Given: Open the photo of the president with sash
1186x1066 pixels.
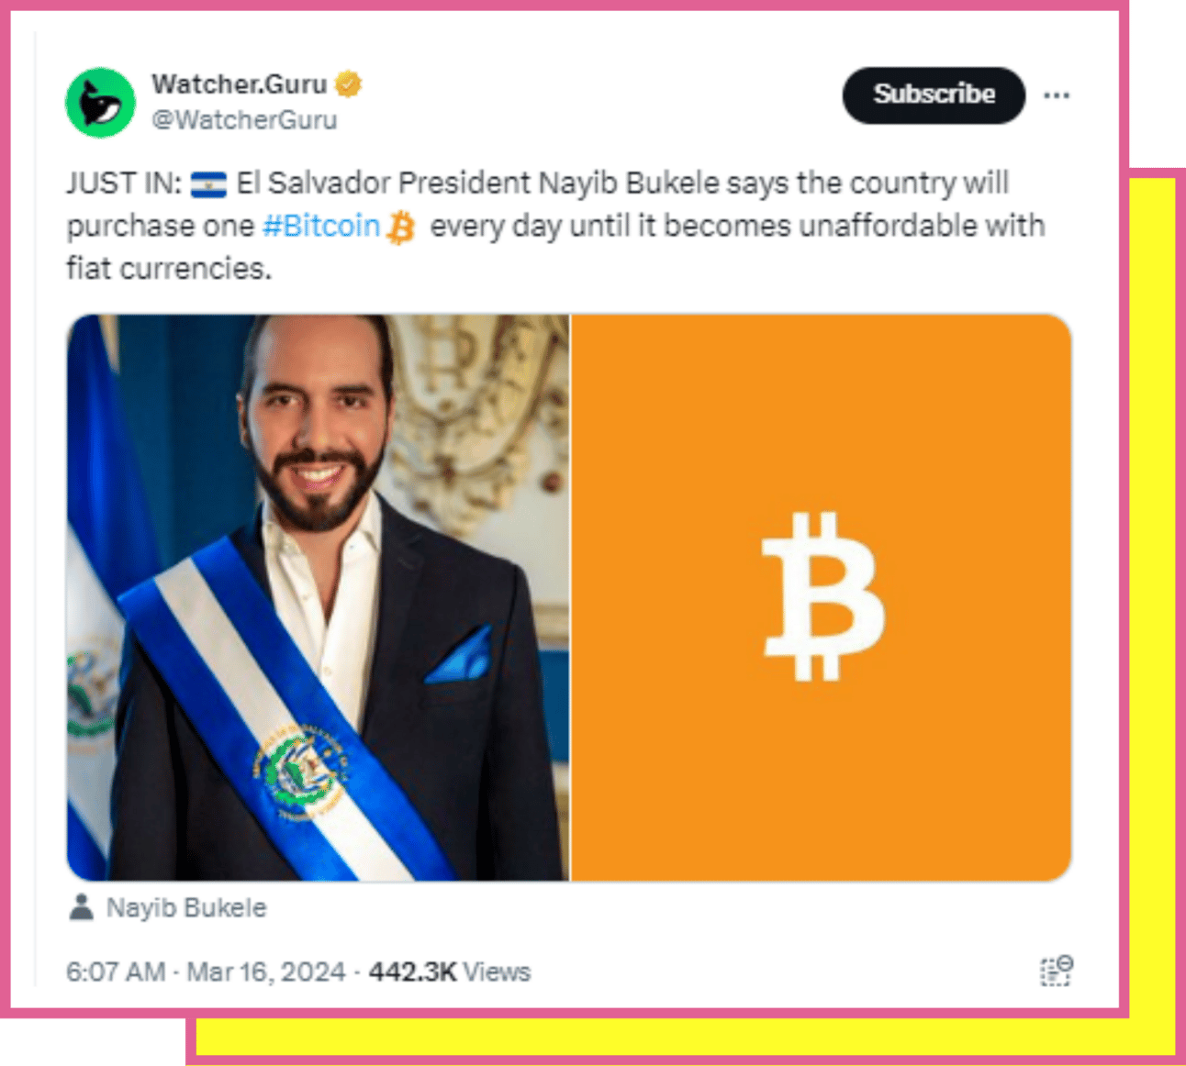Looking at the screenshot, I should click(318, 597).
